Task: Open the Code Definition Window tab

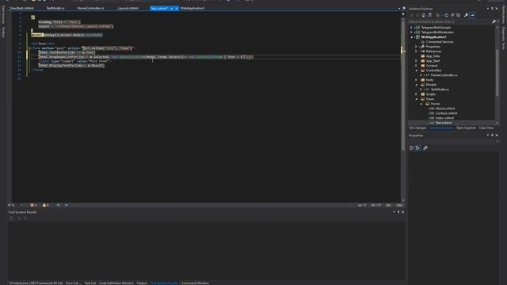Action: coord(116,283)
